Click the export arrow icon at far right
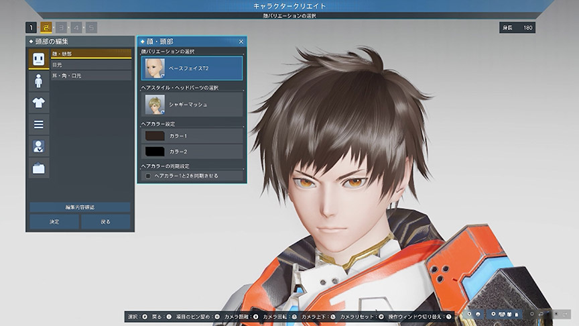Screen dimensions: 579x326 point(565,315)
